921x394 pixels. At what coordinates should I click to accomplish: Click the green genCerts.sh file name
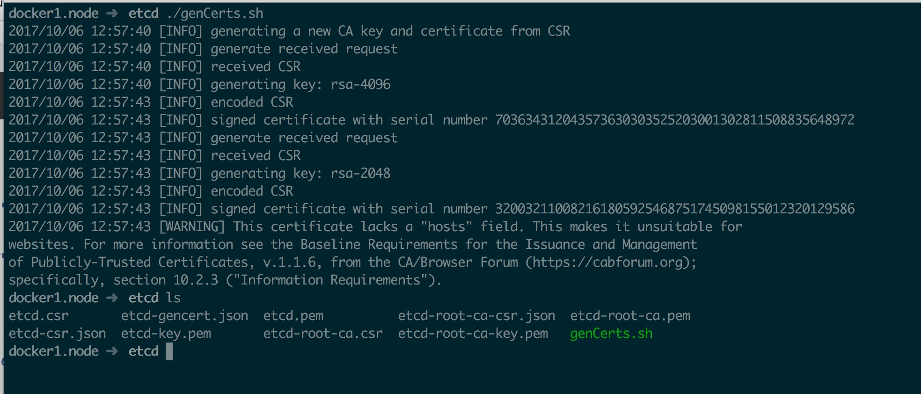(x=611, y=334)
